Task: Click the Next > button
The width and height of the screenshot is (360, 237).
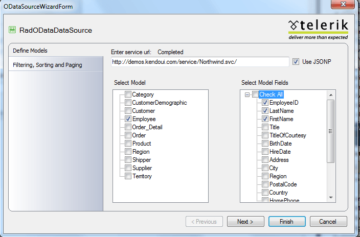Action: click(245, 222)
